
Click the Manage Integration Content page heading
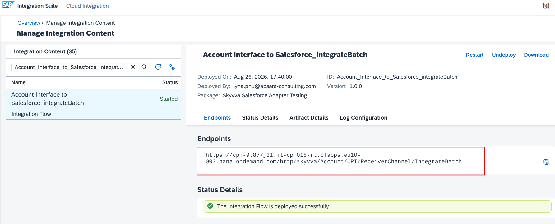coord(66,33)
